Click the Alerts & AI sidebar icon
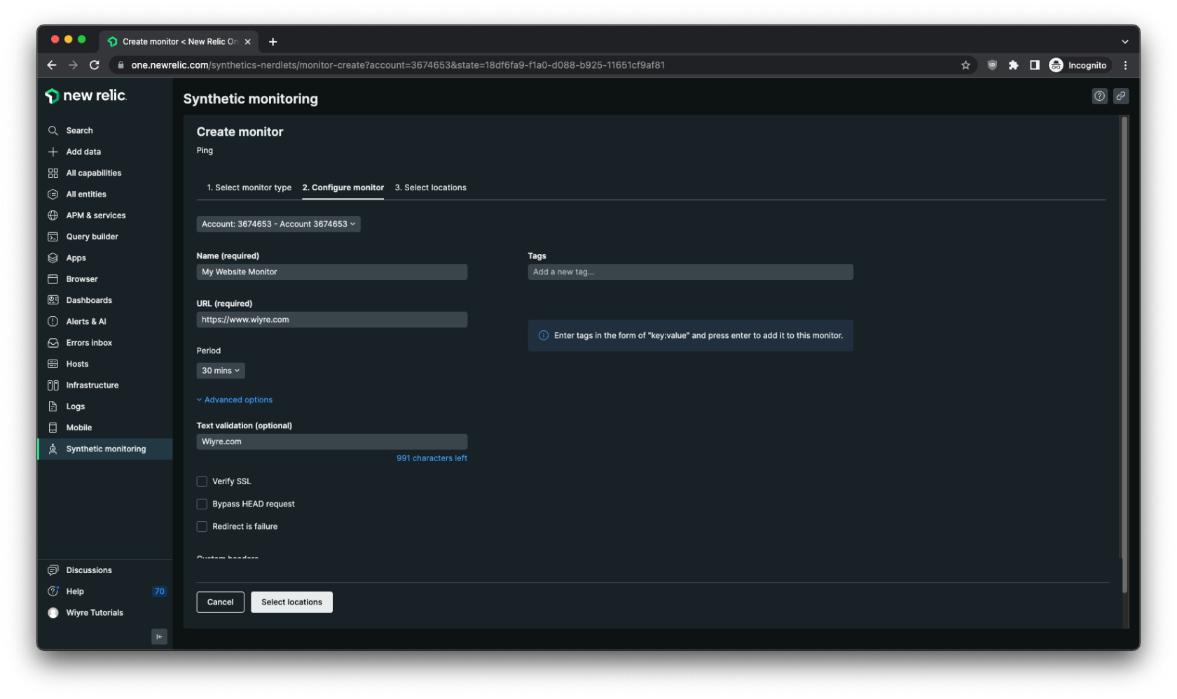 pos(53,322)
